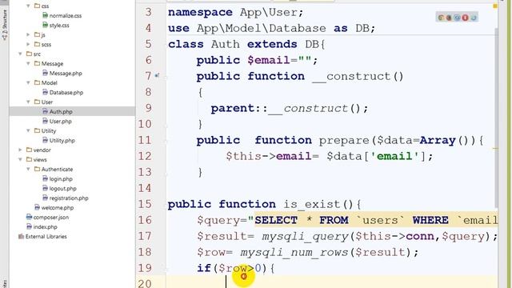
Task: Open in Firefox browser icon
Action: (449, 18)
